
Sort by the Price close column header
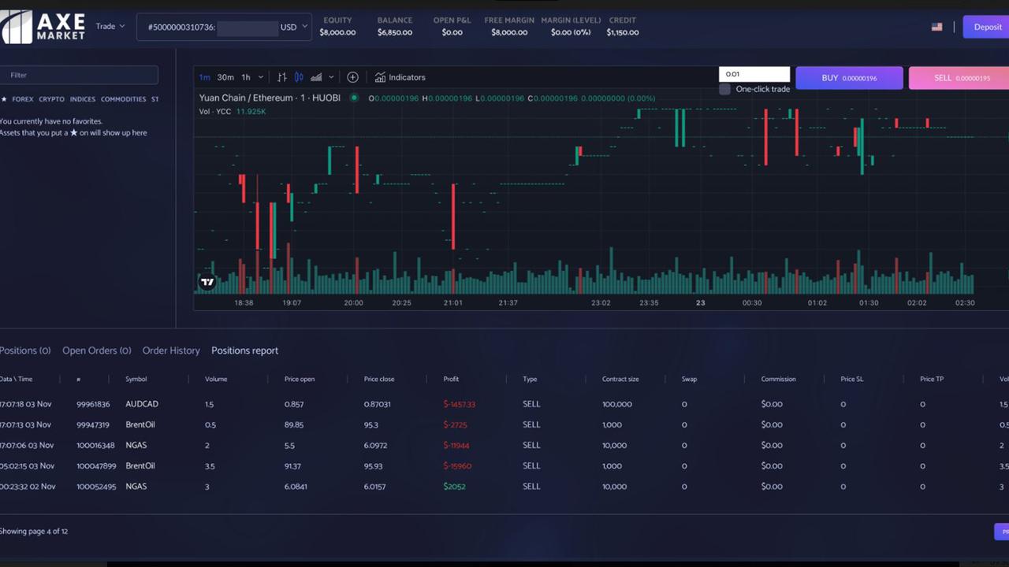pos(379,379)
